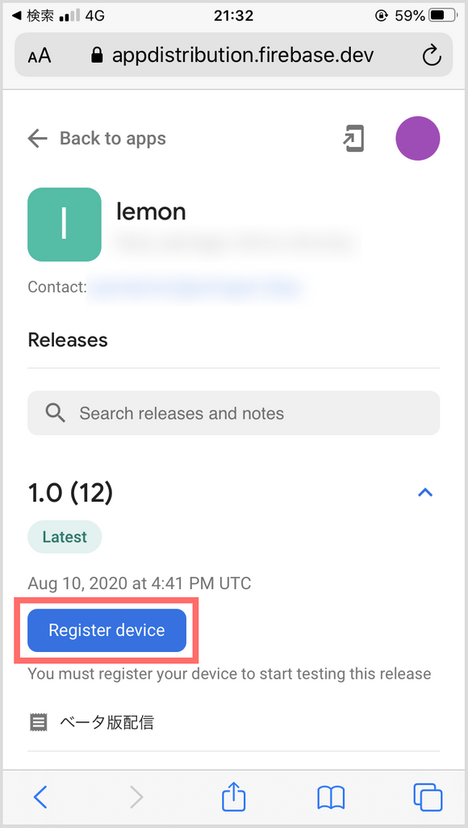Open Safari bookmarks book icon
This screenshot has height=828, width=468.
click(331, 797)
